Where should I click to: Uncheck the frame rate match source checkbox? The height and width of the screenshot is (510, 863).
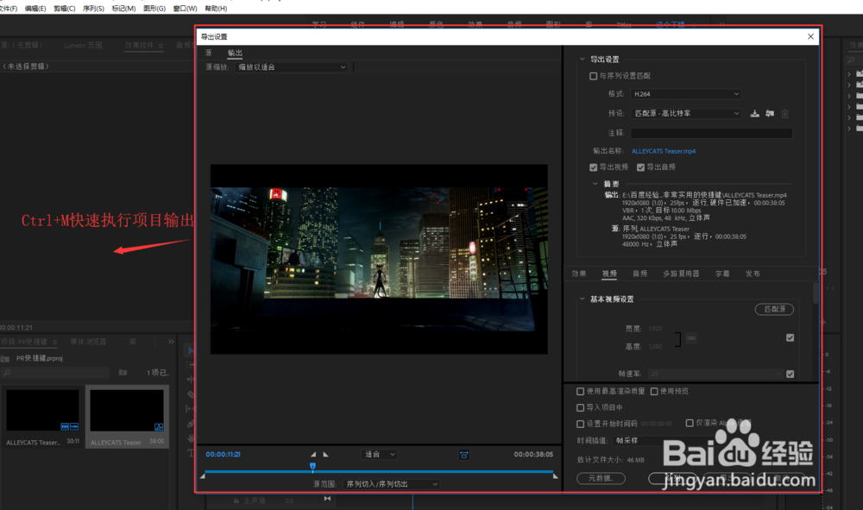point(790,375)
